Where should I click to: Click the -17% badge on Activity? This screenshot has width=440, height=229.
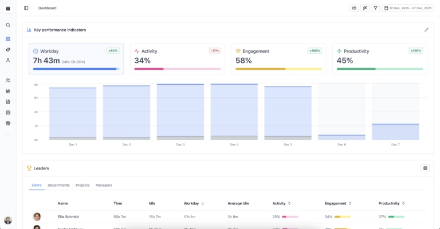click(x=215, y=51)
